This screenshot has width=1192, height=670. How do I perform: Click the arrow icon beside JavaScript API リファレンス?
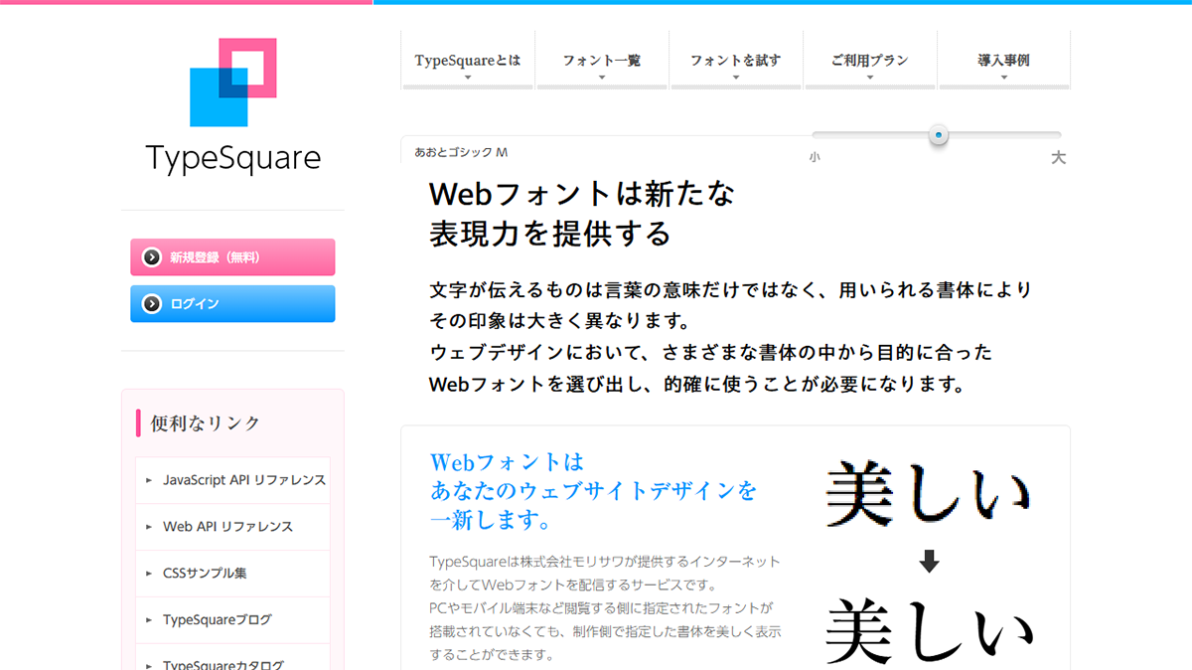(x=147, y=480)
